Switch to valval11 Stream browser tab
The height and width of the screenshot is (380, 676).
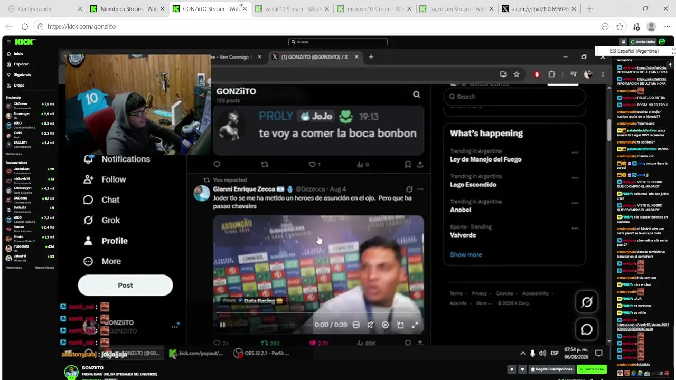(x=292, y=9)
